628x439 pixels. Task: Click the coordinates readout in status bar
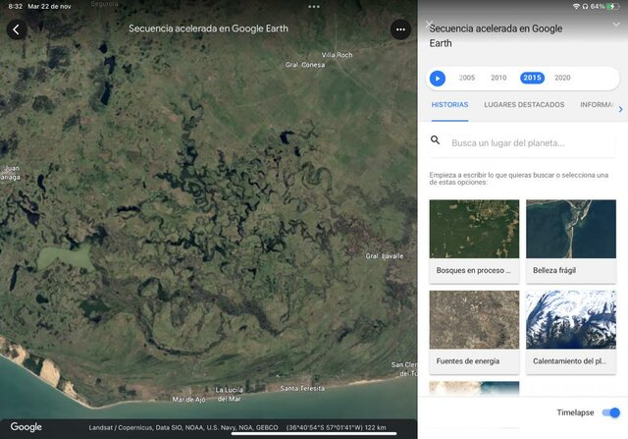(336, 427)
